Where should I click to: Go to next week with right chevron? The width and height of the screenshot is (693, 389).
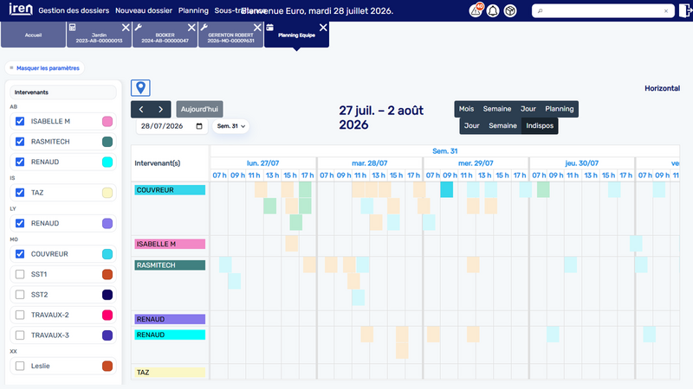click(160, 110)
